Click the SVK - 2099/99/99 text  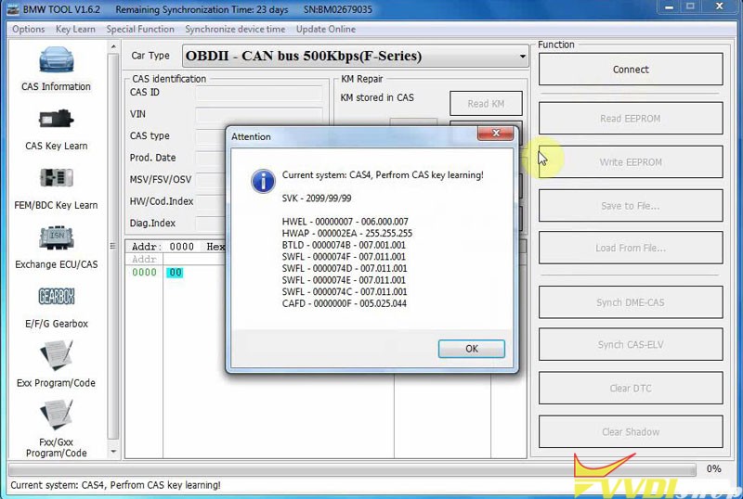coord(317,198)
